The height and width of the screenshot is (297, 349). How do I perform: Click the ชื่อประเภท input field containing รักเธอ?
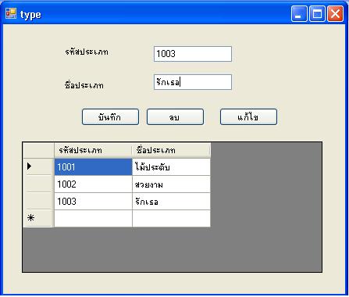coord(193,82)
